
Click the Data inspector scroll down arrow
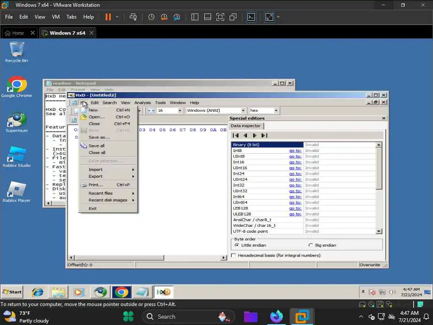pos(378,231)
